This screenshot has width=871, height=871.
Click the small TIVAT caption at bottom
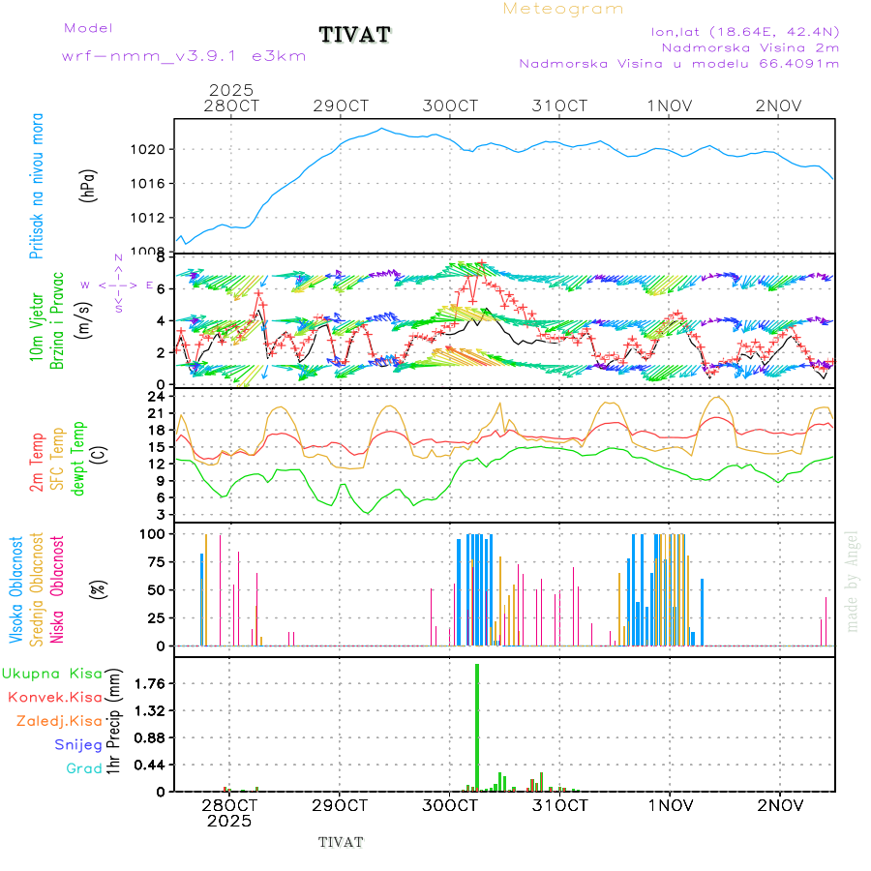pyautogui.click(x=341, y=842)
